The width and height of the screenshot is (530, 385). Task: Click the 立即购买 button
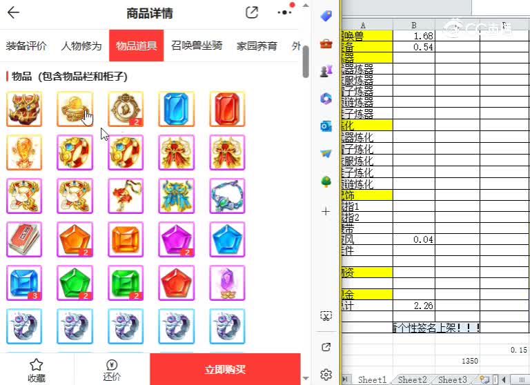coord(225,369)
